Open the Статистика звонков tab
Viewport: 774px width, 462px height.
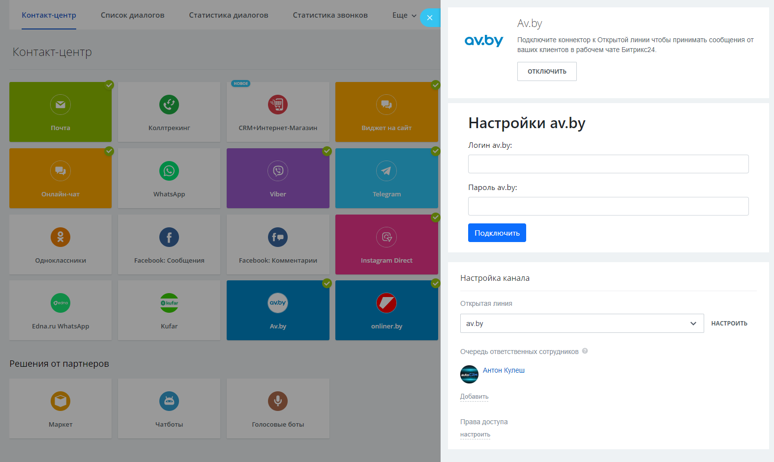click(x=330, y=15)
